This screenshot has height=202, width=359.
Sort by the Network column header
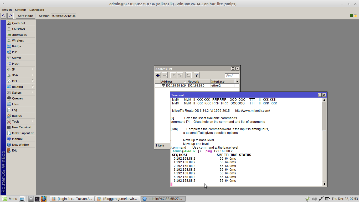pyautogui.click(x=199, y=82)
